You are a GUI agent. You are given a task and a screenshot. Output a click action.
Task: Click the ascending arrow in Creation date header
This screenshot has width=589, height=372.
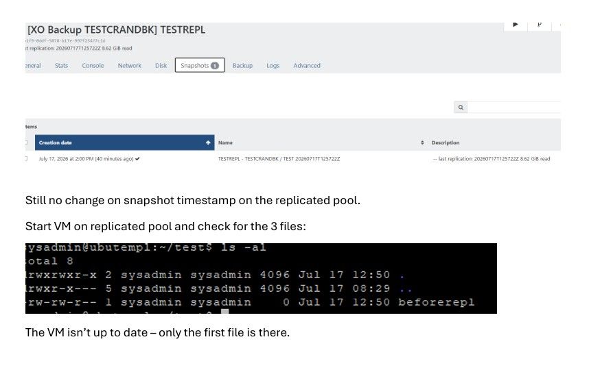tap(208, 143)
